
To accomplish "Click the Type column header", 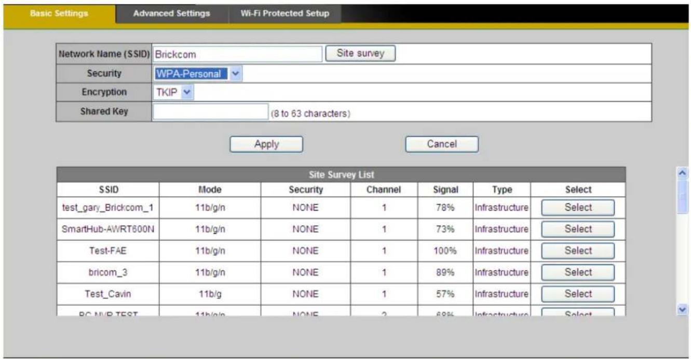I will [502, 190].
